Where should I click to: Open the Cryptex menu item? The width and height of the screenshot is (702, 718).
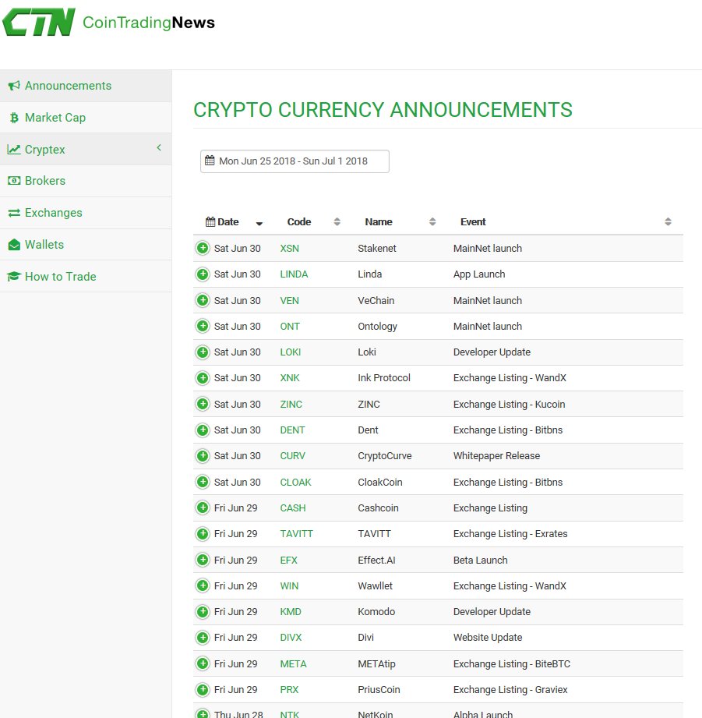point(86,149)
